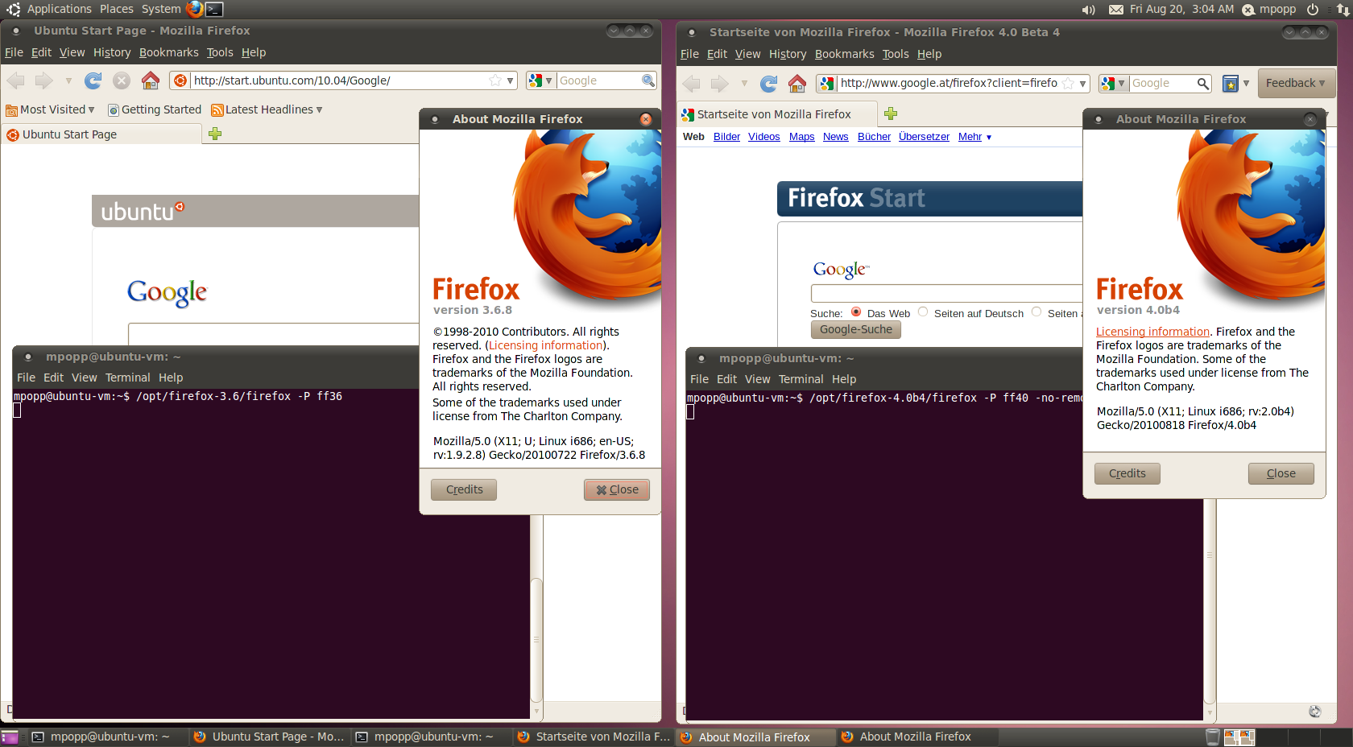Select 'Das Web' search radio option

pos(856,312)
